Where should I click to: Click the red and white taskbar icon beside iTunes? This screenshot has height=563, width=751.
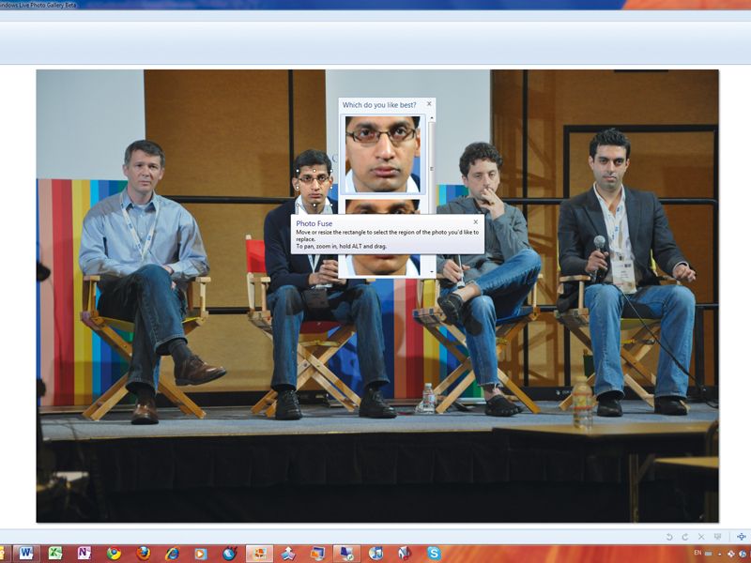(406, 554)
